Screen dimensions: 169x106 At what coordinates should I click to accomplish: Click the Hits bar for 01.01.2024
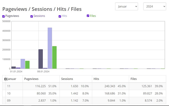[x=23, y=64]
